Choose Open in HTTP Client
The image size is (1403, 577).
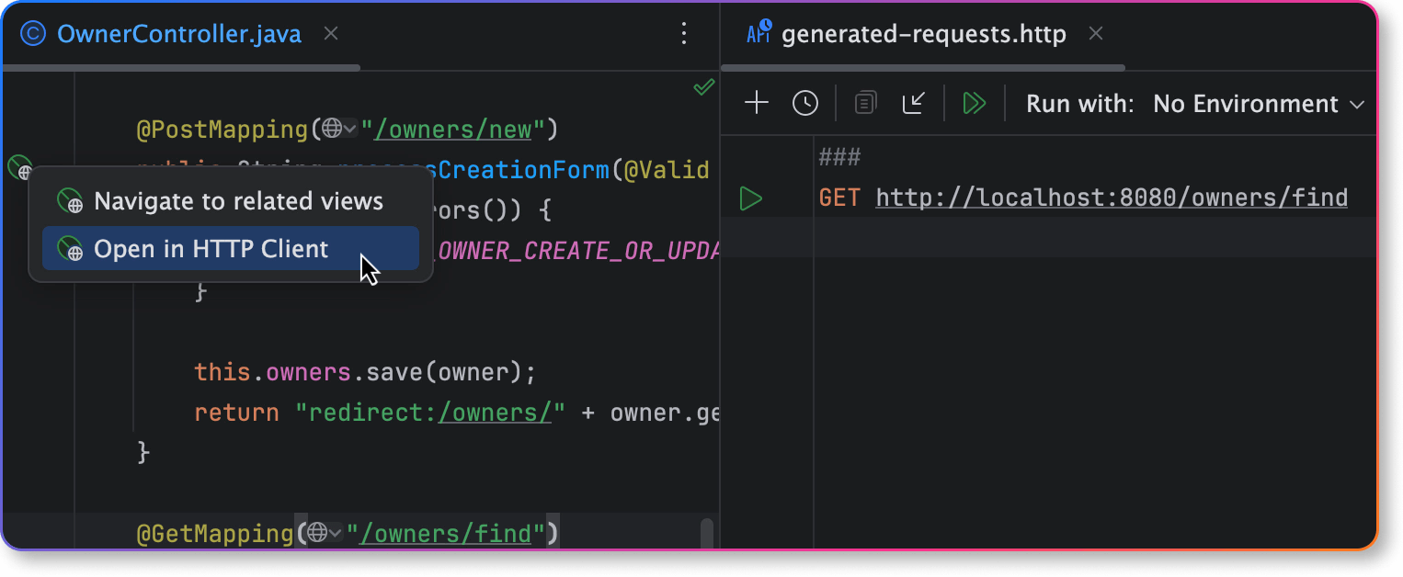(x=231, y=248)
